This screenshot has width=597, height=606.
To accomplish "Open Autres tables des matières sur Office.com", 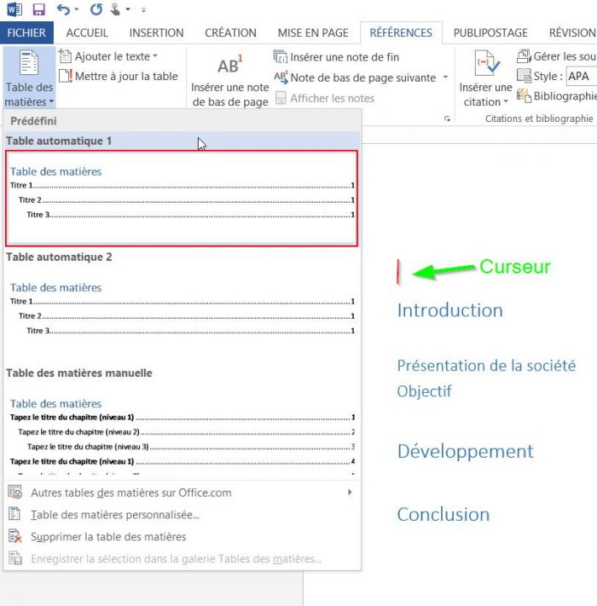I will pyautogui.click(x=182, y=493).
